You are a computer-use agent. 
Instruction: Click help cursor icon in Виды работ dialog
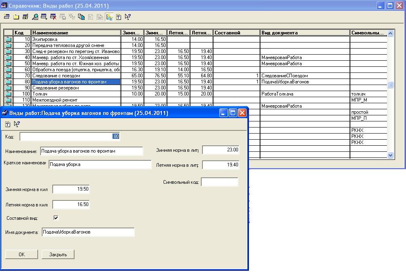click(x=17, y=124)
